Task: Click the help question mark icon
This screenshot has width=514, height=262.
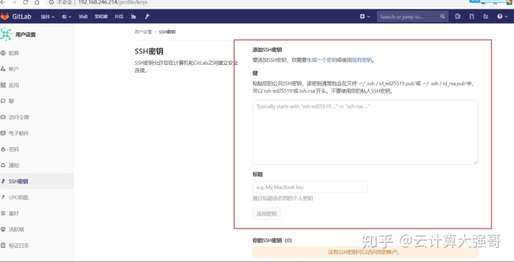Action: [500, 16]
